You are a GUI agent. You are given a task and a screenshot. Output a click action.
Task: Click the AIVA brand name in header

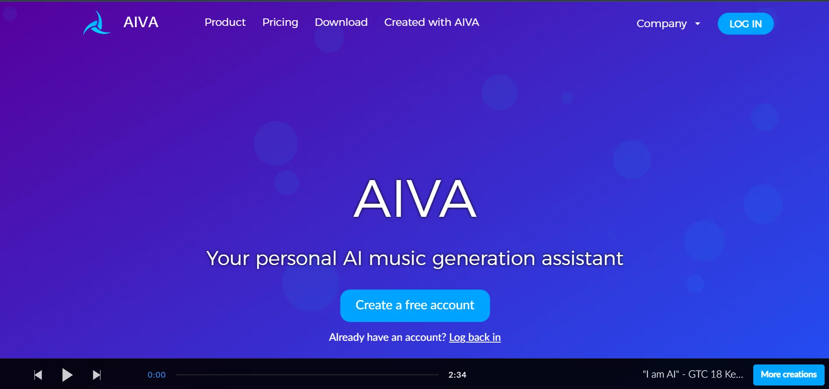[x=141, y=22]
